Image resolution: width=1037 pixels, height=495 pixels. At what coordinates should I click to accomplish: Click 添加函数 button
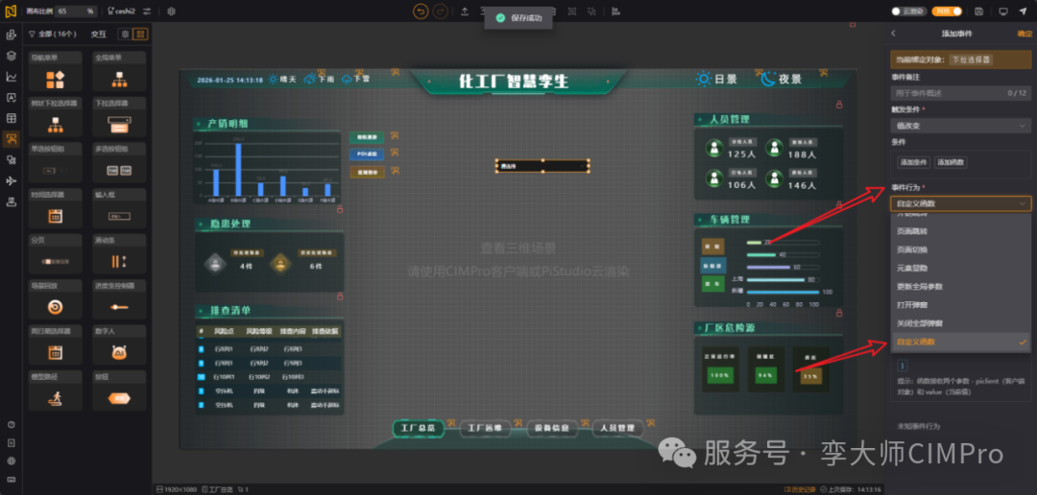(951, 162)
